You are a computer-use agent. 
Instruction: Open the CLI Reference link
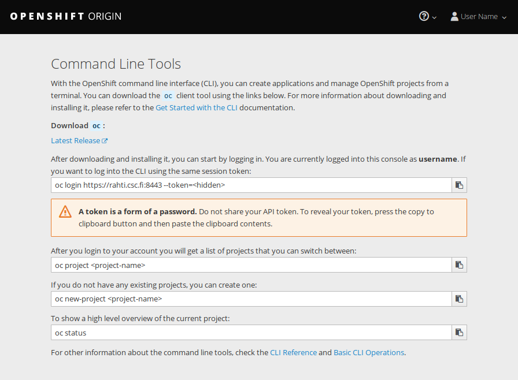[293, 353]
